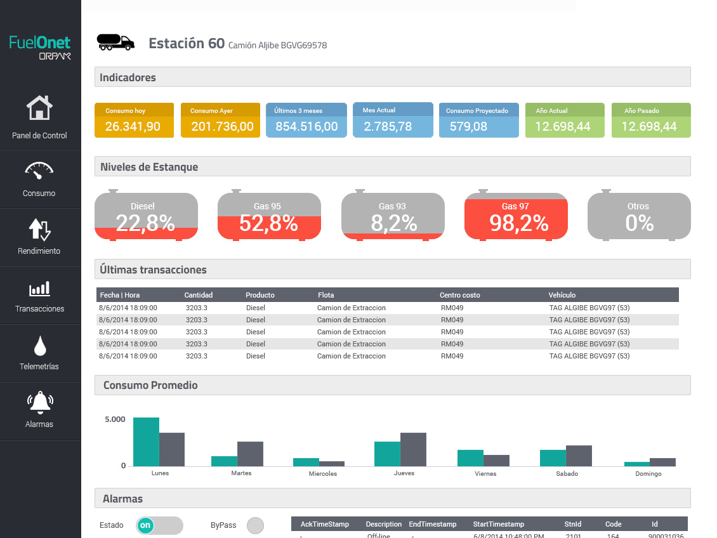Sort transactions by Cantidad column
This screenshot has height=538, width=717.
pyautogui.click(x=199, y=295)
